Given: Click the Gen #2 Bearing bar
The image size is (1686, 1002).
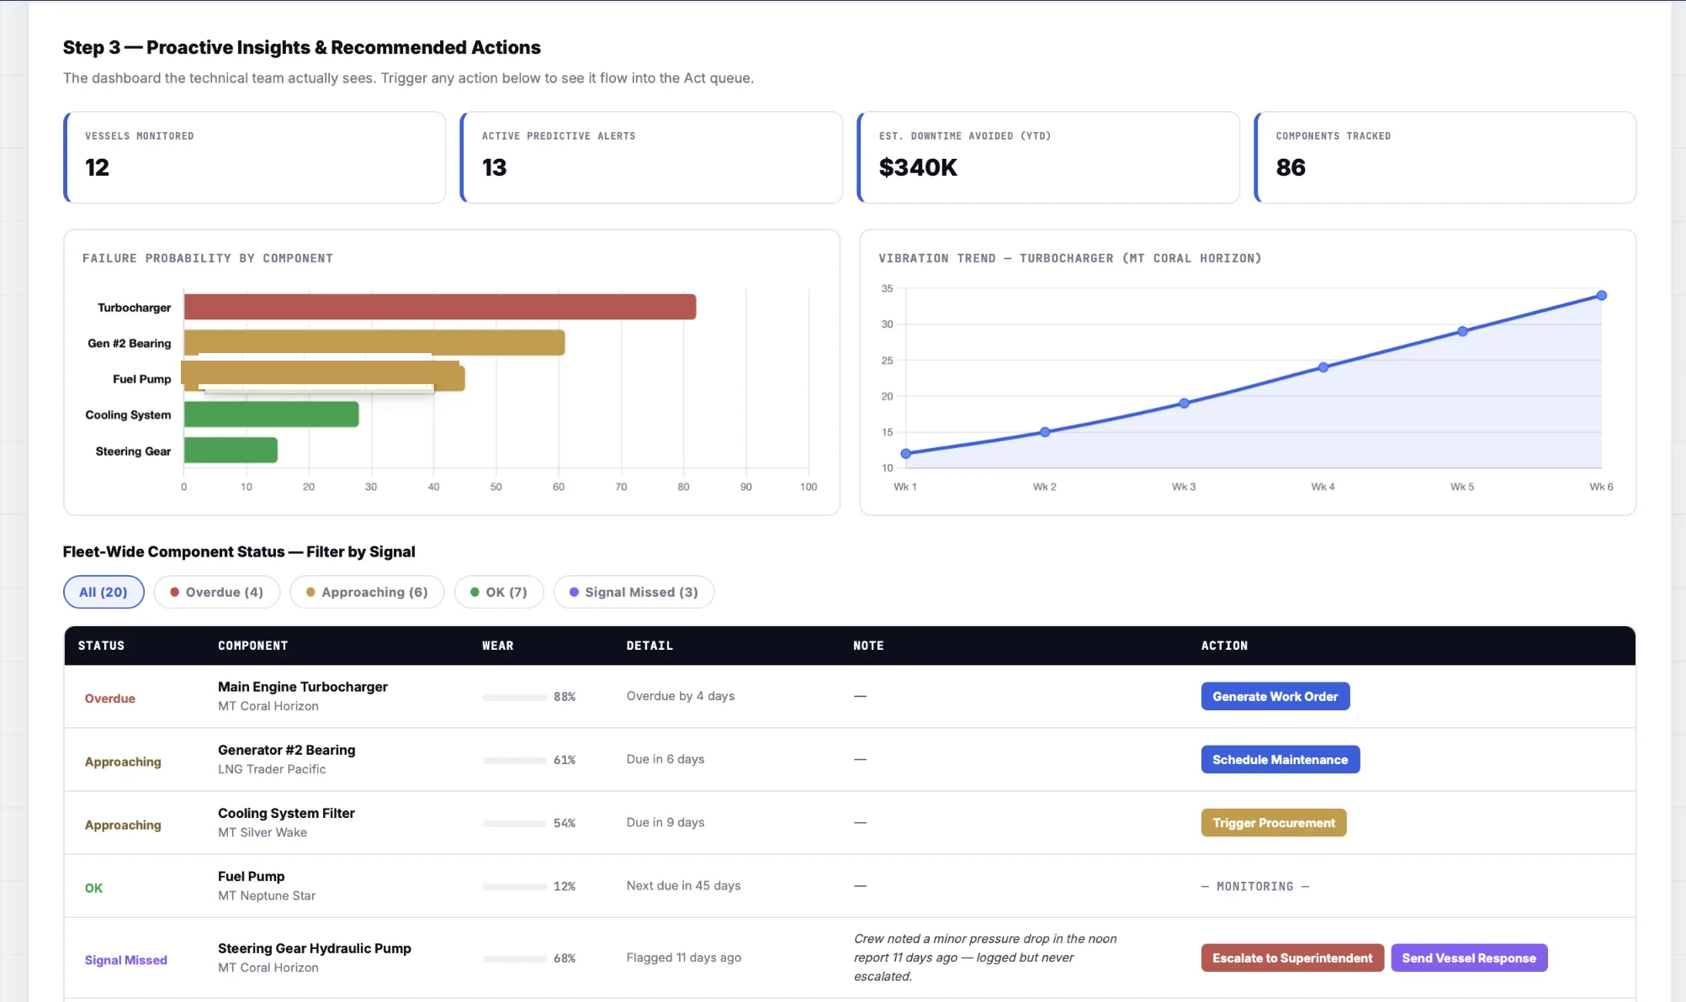Looking at the screenshot, I should [374, 342].
